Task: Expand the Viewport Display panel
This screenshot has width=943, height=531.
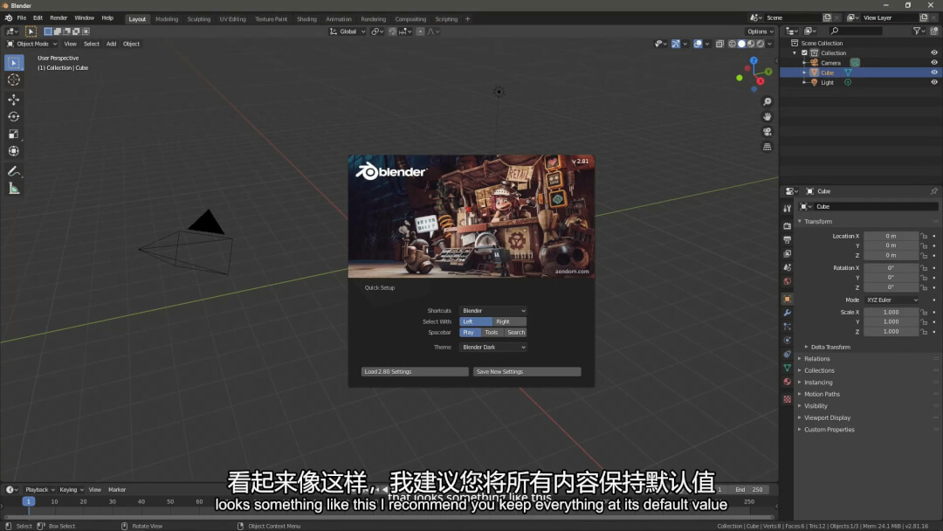Action: pyautogui.click(x=827, y=418)
